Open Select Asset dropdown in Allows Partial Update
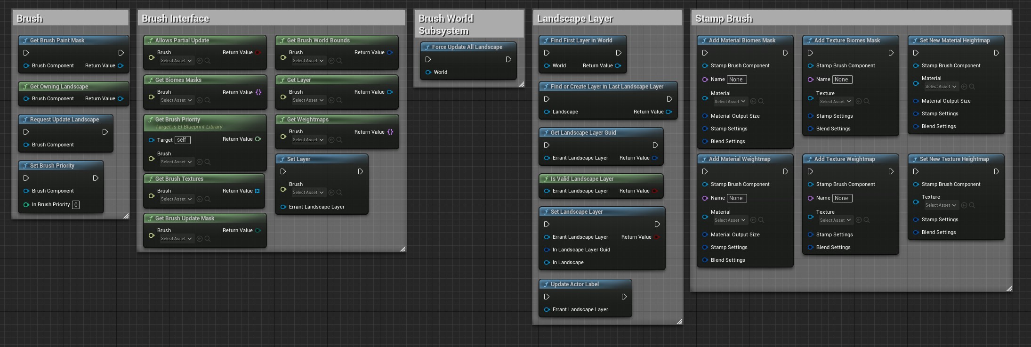 (176, 61)
